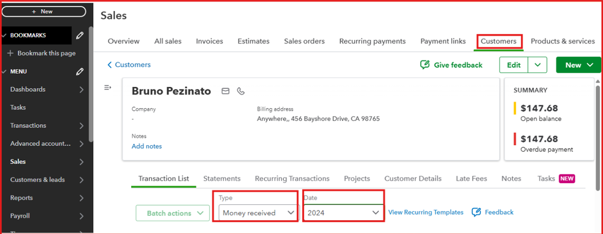Screen dimensions: 603x234
Task: Open Reports in the left menu
Action: click(22, 198)
